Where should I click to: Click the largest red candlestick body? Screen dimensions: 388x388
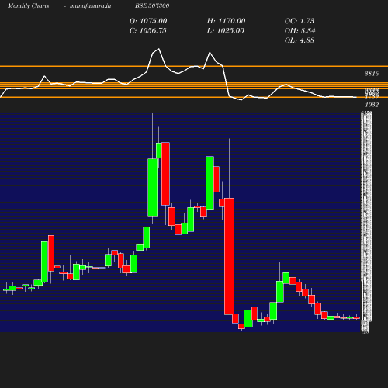pyautogui.click(x=229, y=256)
